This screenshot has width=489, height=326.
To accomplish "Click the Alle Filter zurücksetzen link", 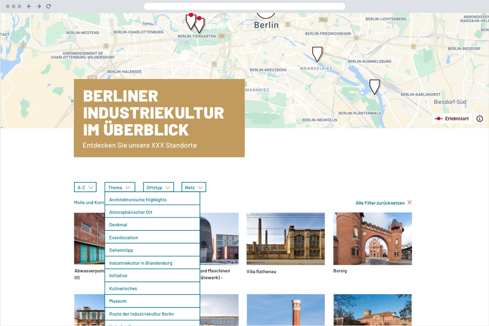I will (x=380, y=202).
